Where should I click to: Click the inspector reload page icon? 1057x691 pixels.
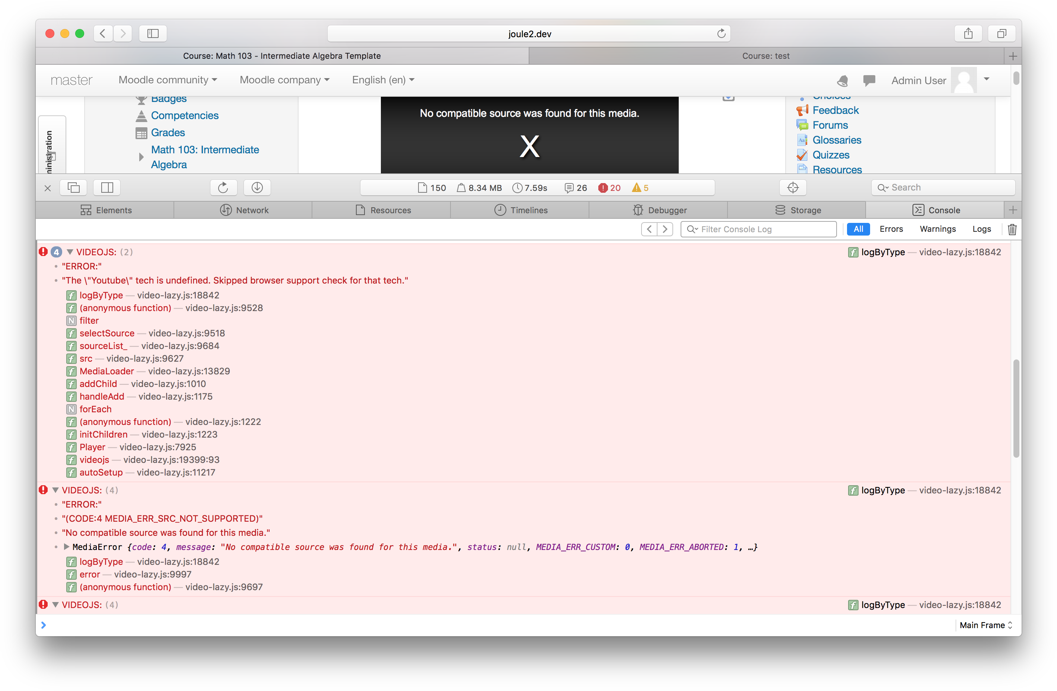click(x=223, y=188)
